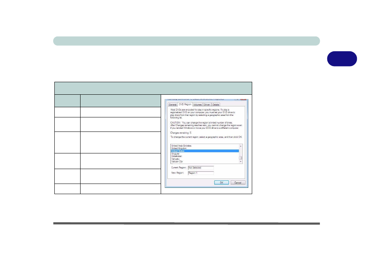373x263 pixels.
Task: Select United Kingdom in the country list
Action: 205,148
